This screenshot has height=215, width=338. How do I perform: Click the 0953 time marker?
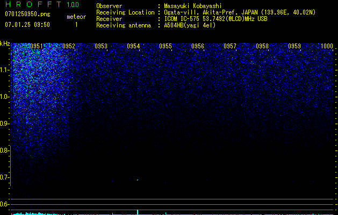pyautogui.click(x=101, y=46)
